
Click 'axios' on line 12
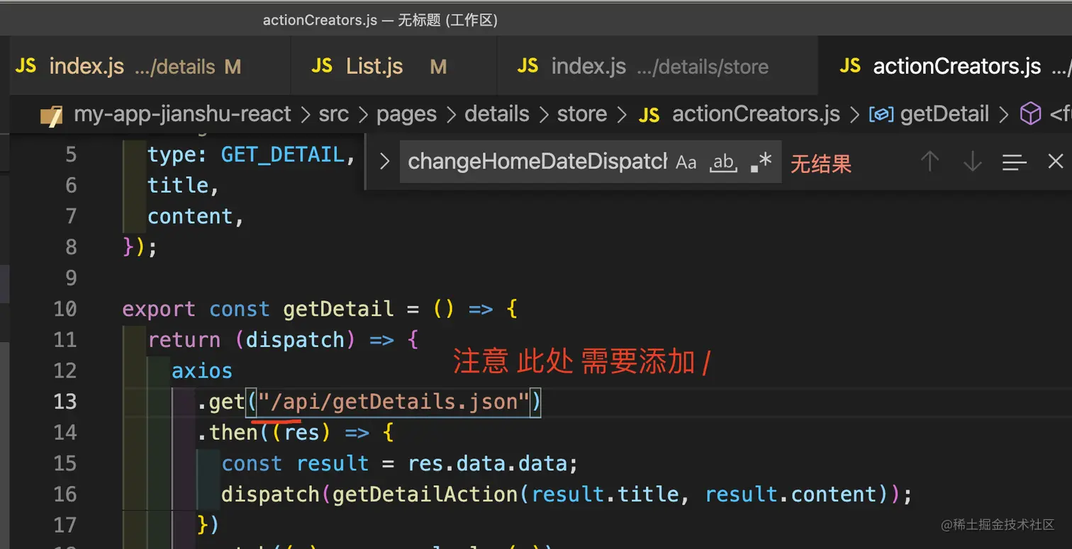(202, 371)
